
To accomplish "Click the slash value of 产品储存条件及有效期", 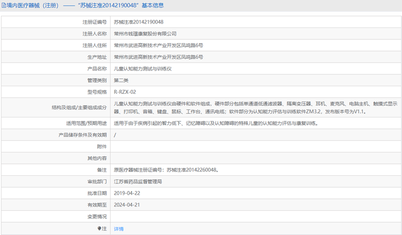I will click(115, 135).
